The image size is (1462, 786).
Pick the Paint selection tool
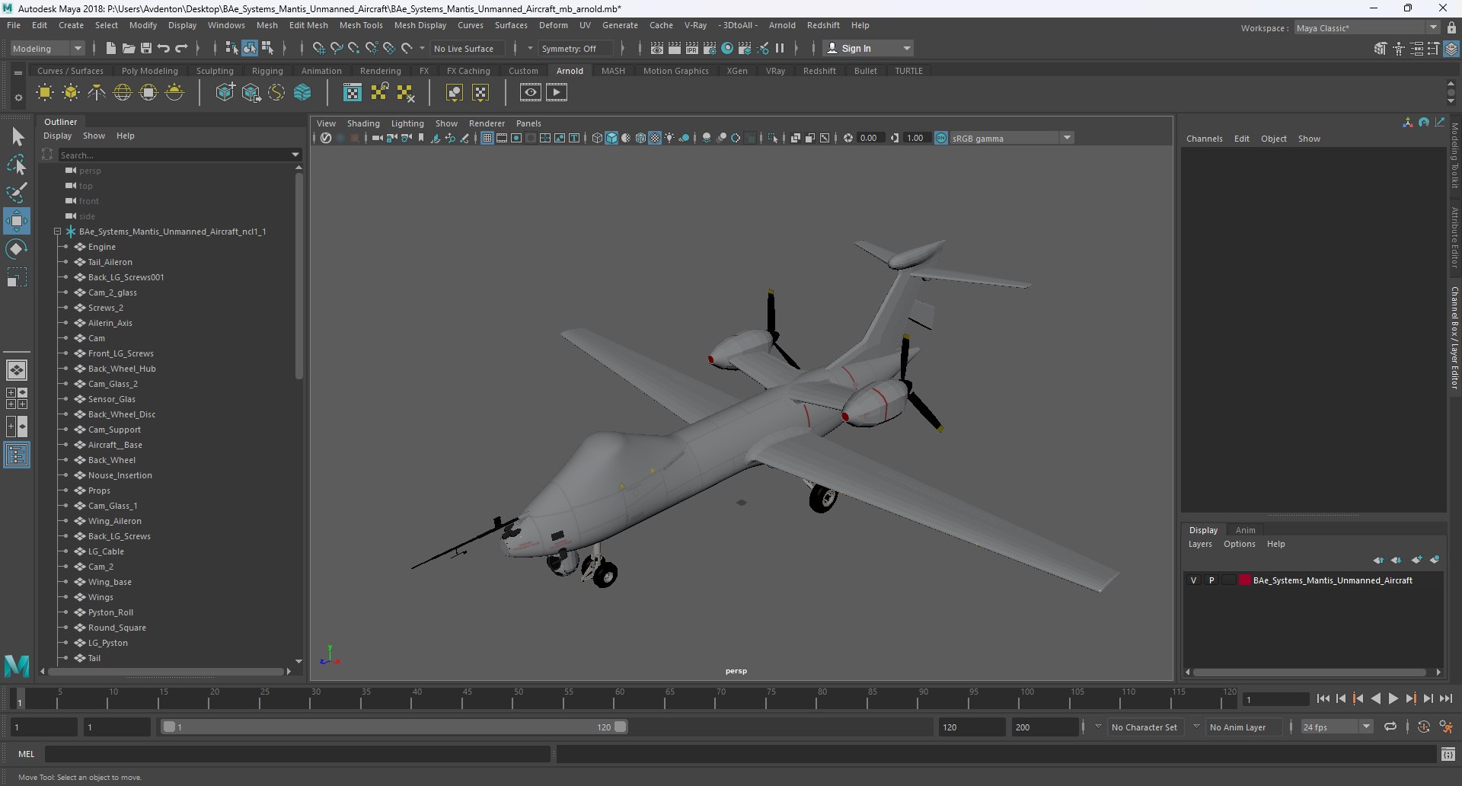coord(17,193)
